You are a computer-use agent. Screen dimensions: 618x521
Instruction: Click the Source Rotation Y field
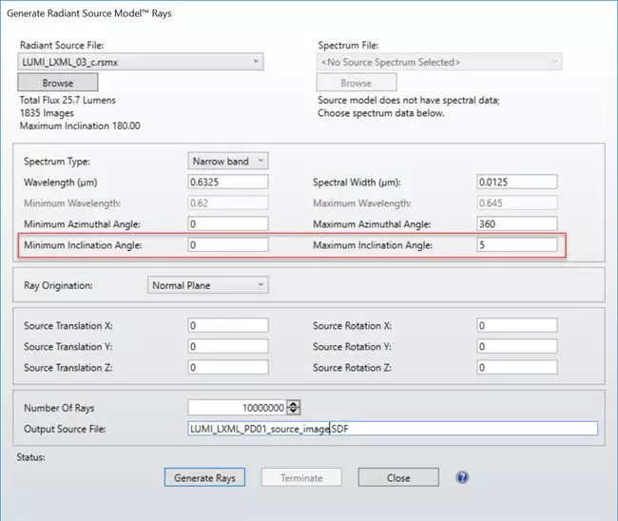click(516, 346)
